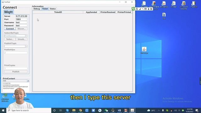Click the Publish button
Viewport: 201px width, 113px height.
[16, 72]
